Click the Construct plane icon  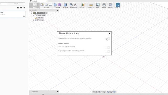coord(83,5)
